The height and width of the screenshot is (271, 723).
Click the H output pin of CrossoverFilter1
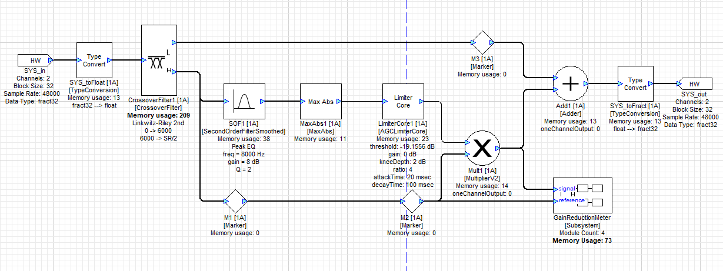point(174,72)
